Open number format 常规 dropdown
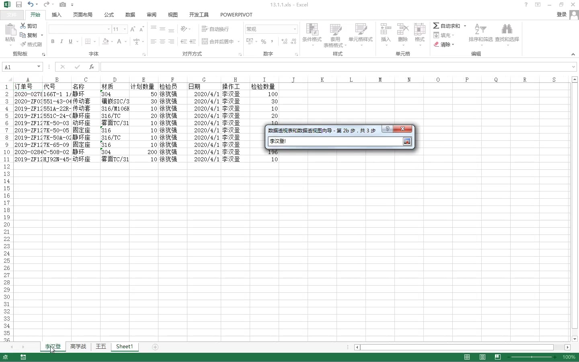This screenshot has width=579, height=362. tap(295, 29)
